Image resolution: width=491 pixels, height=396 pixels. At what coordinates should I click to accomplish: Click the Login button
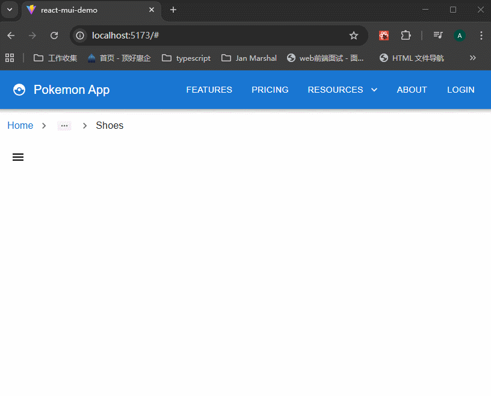tap(460, 90)
